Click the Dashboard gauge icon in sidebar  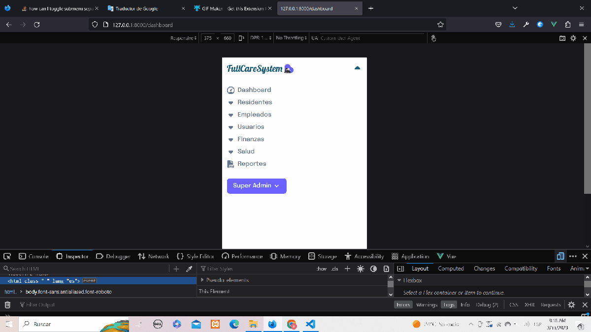[x=230, y=90]
